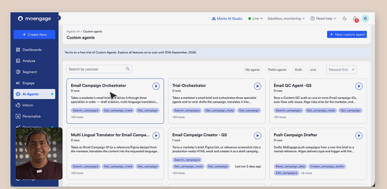Collapse the sidebar with chevron button
The width and height of the screenshot is (387, 189).
pos(58,18)
